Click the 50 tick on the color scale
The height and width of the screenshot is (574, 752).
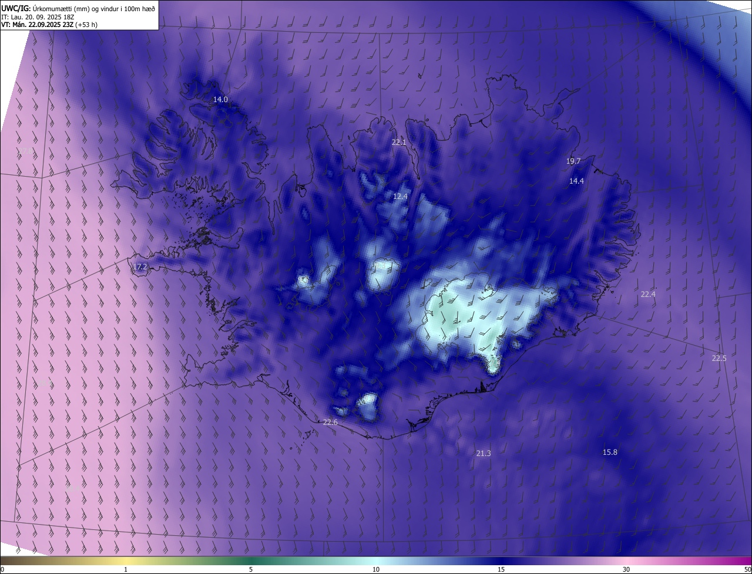click(747, 570)
